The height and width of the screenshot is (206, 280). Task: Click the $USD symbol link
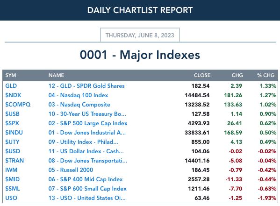pyautogui.click(x=13, y=151)
